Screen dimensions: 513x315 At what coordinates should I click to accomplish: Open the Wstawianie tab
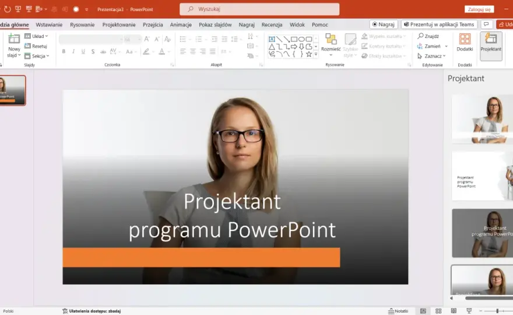(49, 24)
